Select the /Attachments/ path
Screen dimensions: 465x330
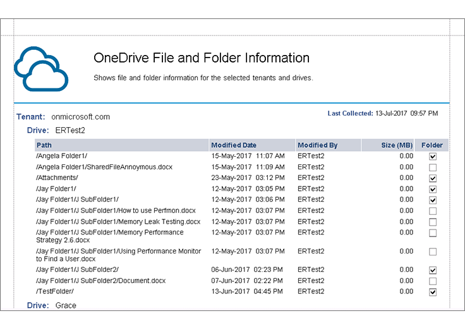pyautogui.click(x=57, y=178)
